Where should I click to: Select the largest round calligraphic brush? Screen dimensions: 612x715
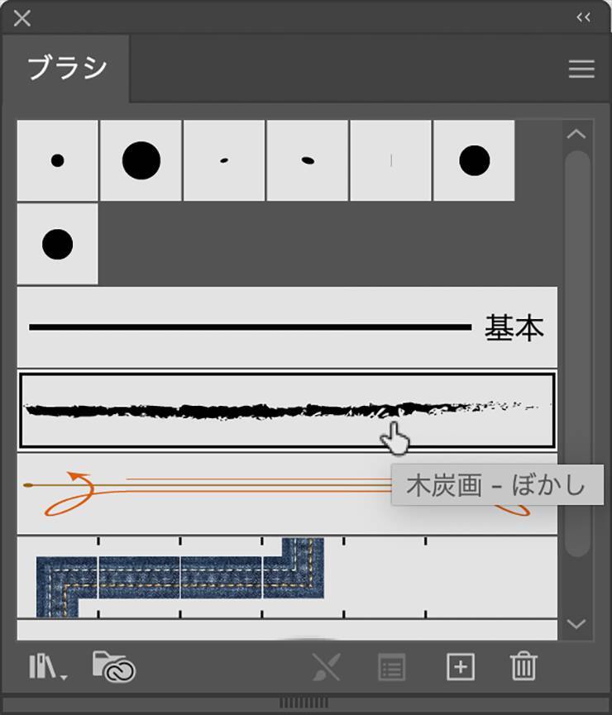[141, 160]
